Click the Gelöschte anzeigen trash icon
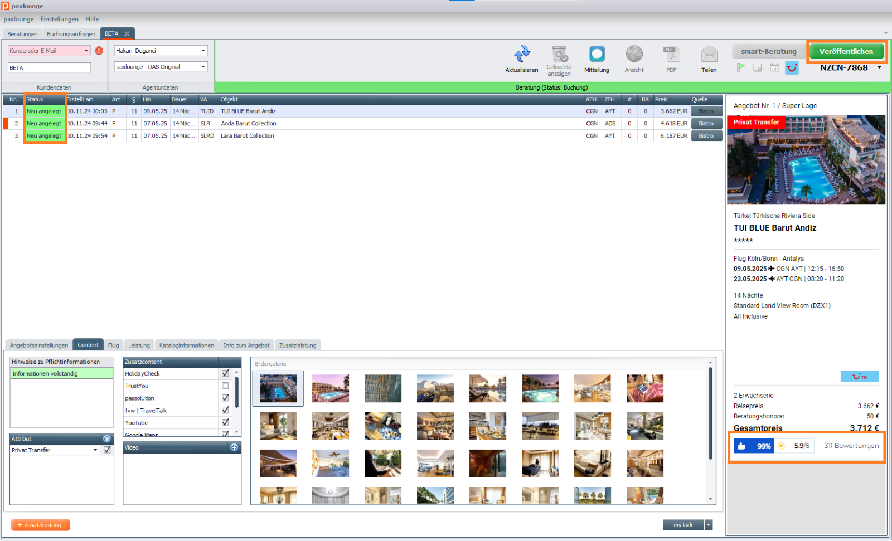Image resolution: width=892 pixels, height=541 pixels. click(x=559, y=54)
